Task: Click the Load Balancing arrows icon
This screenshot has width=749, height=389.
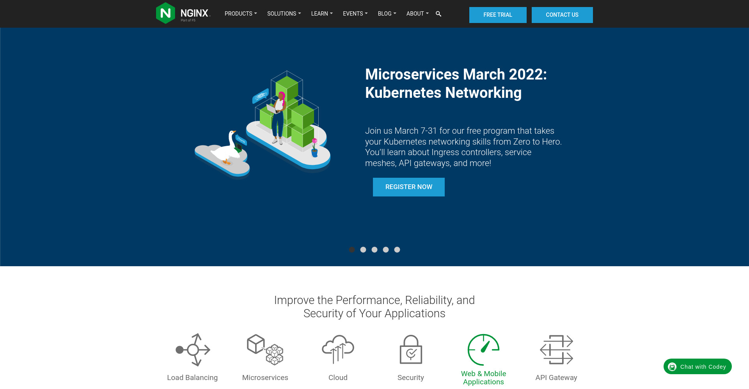Action: click(193, 350)
